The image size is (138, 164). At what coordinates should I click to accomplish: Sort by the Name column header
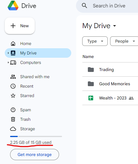click(x=88, y=57)
